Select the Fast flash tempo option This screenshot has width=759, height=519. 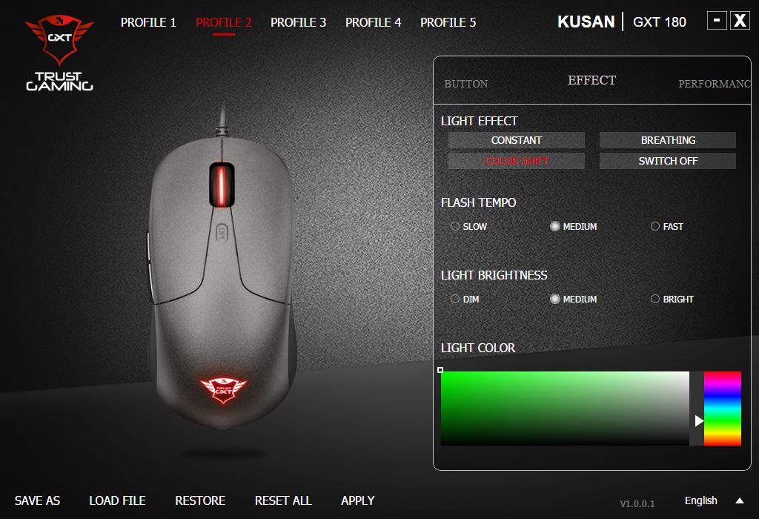[667, 226]
